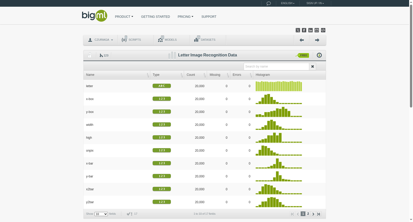Expand the PRODUCT menu

pyautogui.click(x=124, y=17)
